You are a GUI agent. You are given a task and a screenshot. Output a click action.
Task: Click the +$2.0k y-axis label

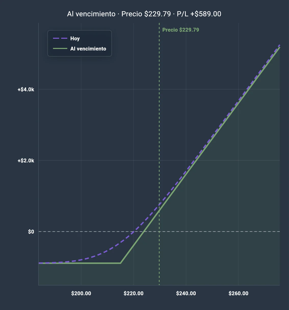[26, 161]
